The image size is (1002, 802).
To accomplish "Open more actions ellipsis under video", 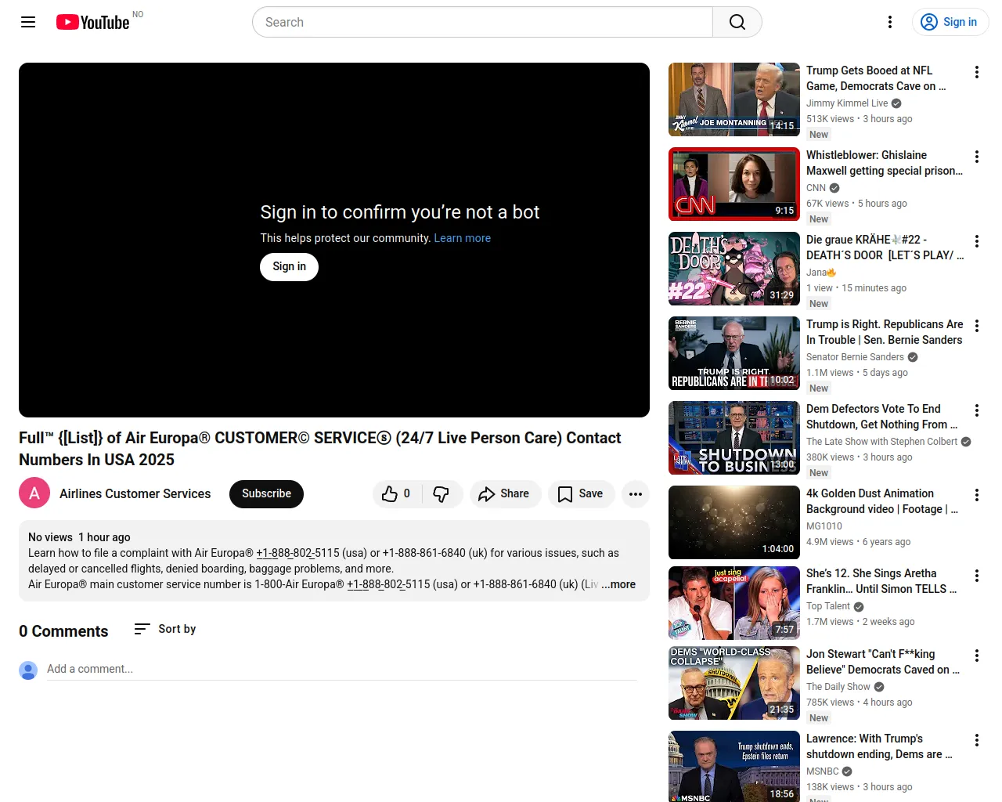I will [x=636, y=494].
